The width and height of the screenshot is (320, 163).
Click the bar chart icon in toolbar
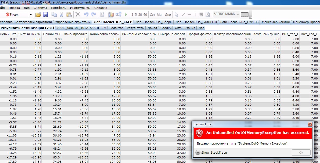(x=111, y=15)
